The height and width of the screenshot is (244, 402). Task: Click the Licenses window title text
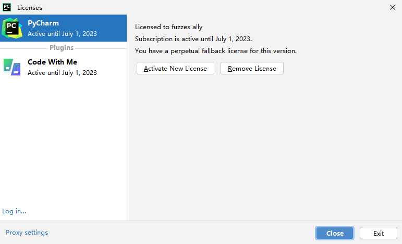coord(30,8)
